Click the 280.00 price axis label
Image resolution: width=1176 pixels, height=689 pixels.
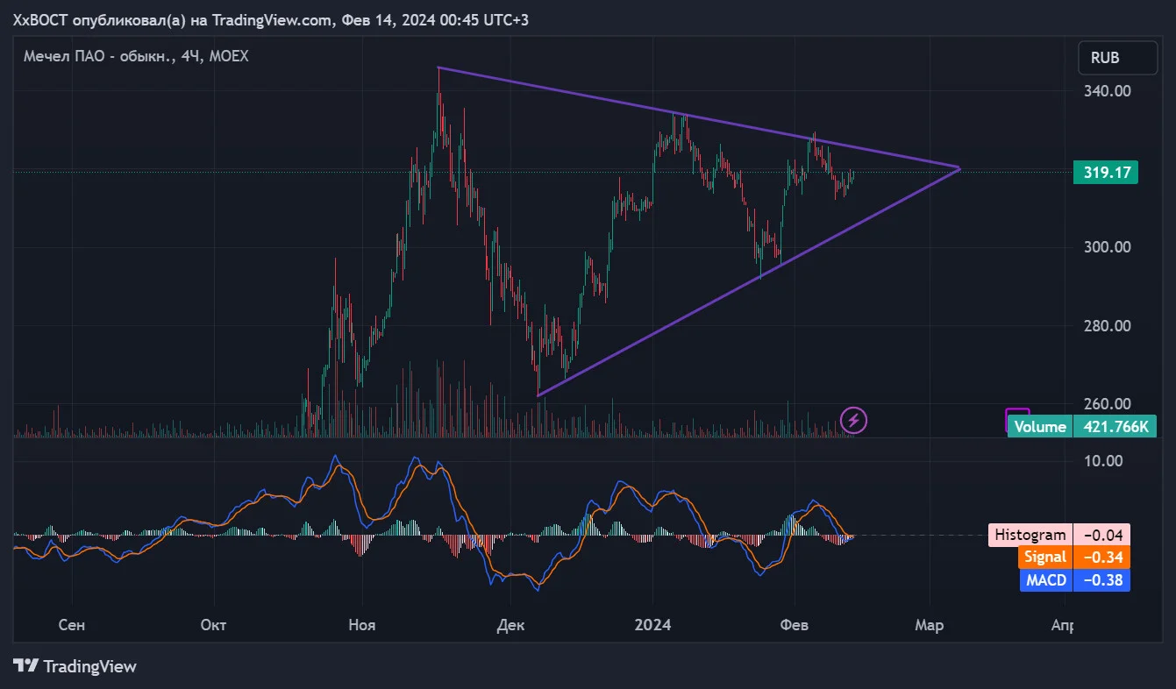pos(1108,326)
